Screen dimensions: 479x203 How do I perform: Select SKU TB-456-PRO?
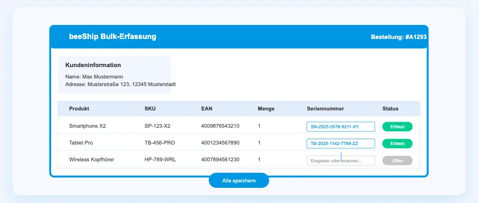point(160,143)
